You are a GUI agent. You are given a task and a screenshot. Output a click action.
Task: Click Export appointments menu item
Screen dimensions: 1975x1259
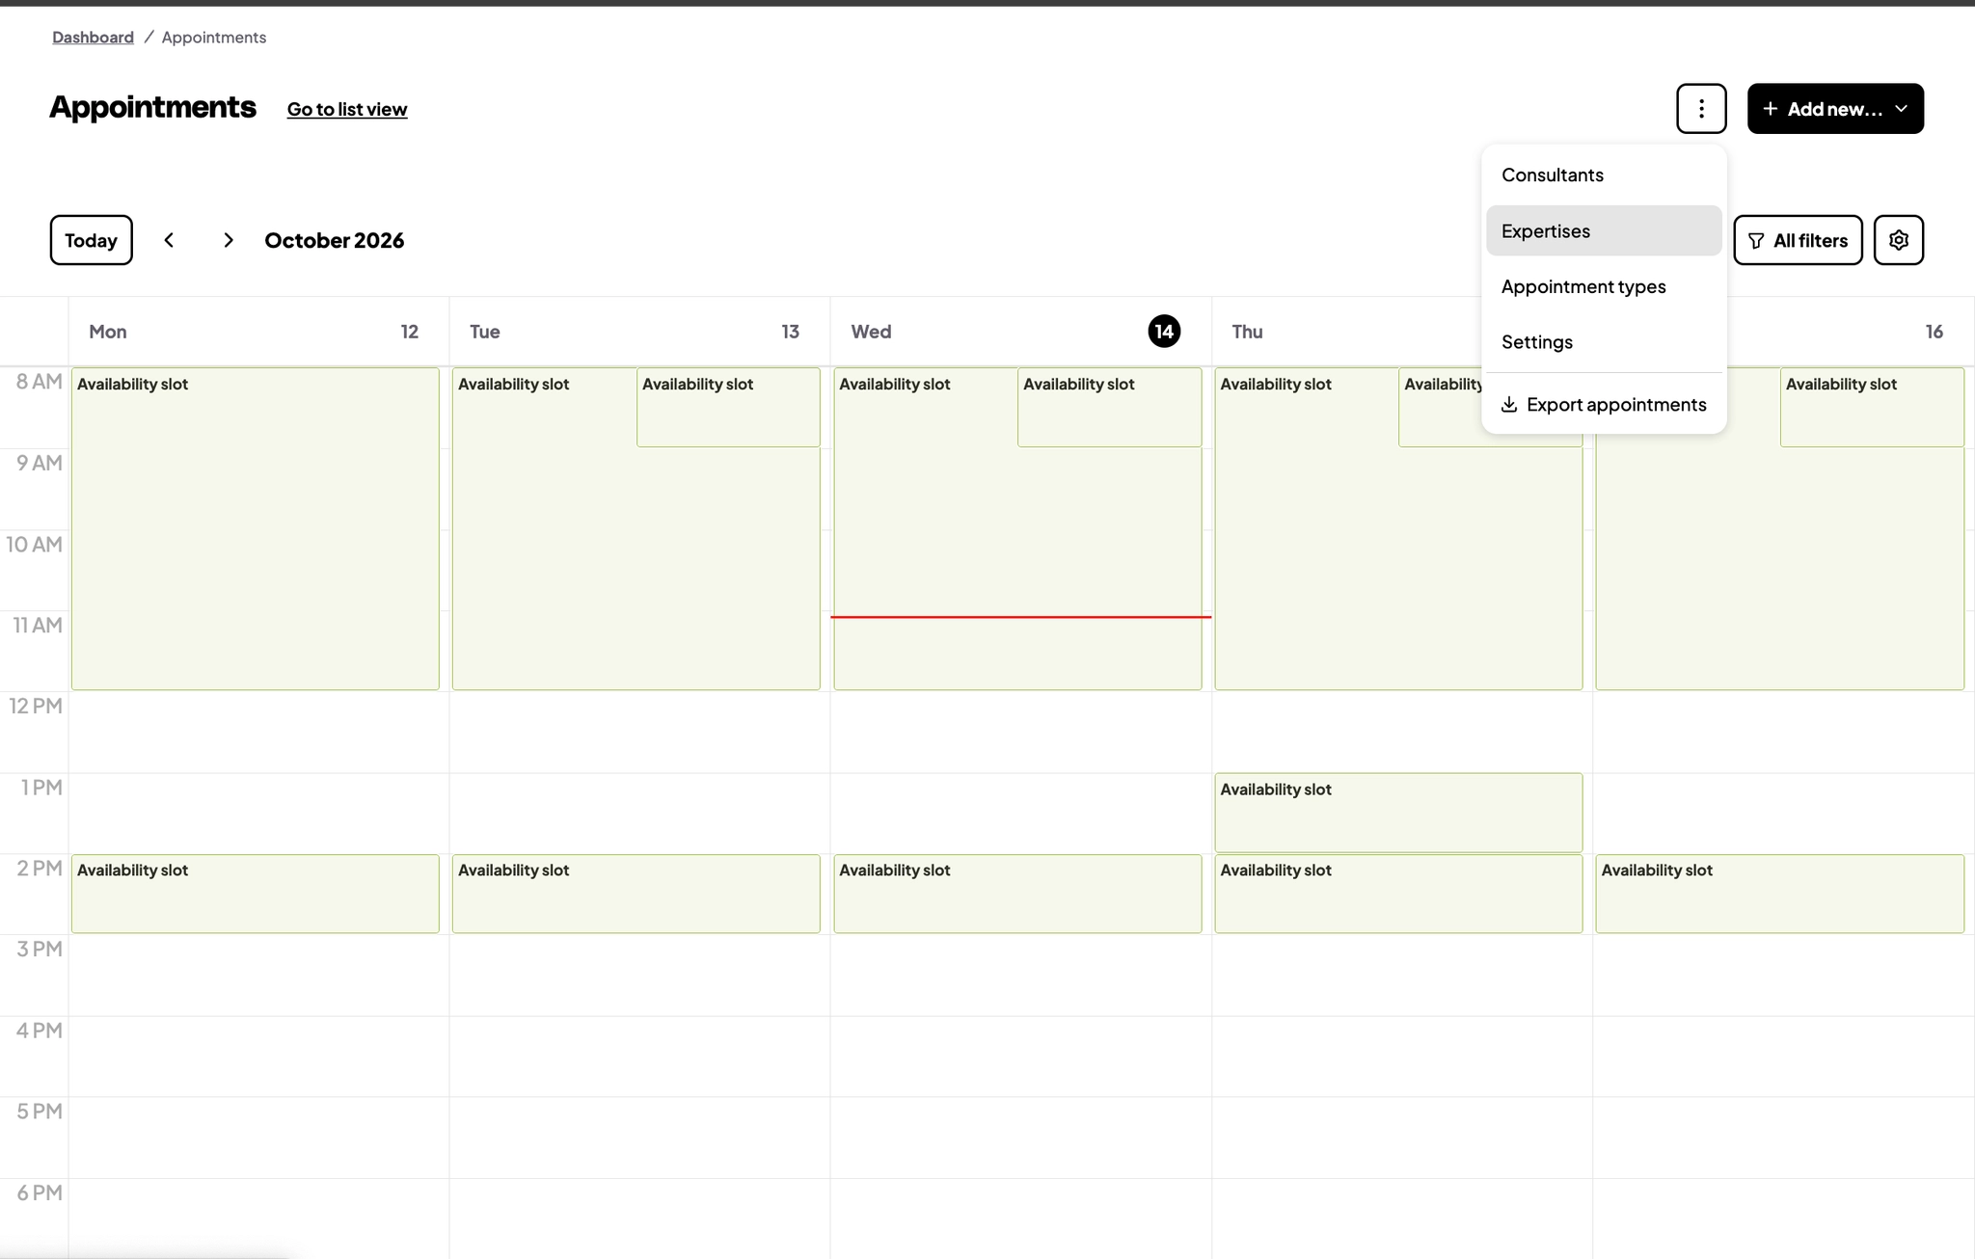pyautogui.click(x=1604, y=404)
